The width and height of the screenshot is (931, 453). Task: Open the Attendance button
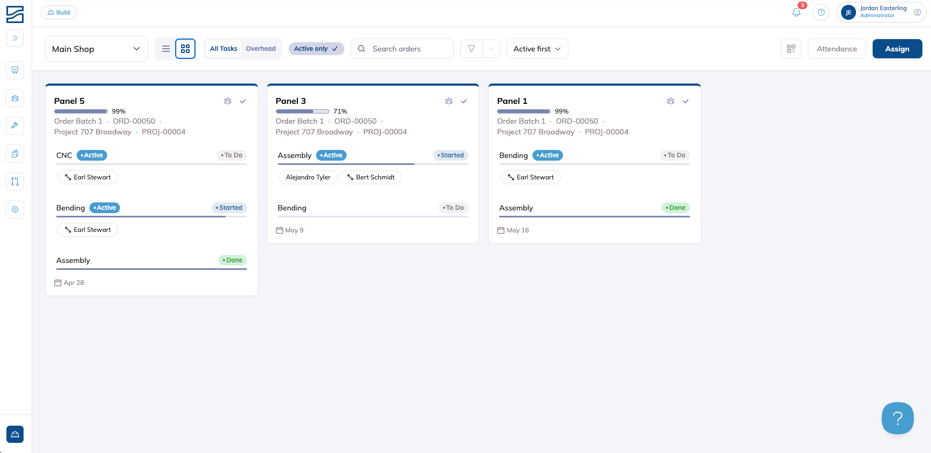(837, 49)
